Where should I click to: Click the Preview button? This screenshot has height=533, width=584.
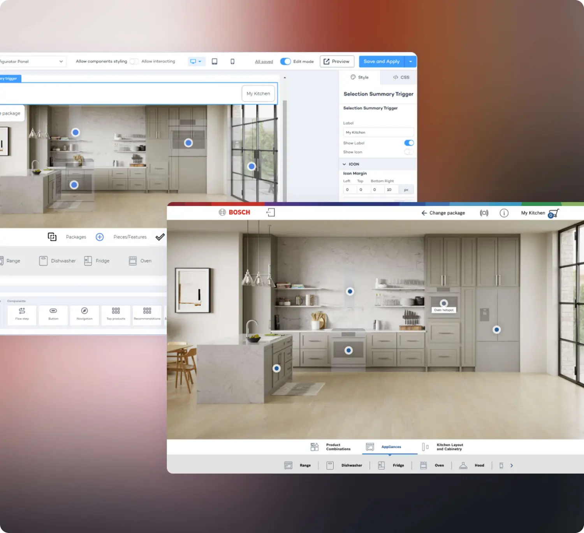click(337, 62)
